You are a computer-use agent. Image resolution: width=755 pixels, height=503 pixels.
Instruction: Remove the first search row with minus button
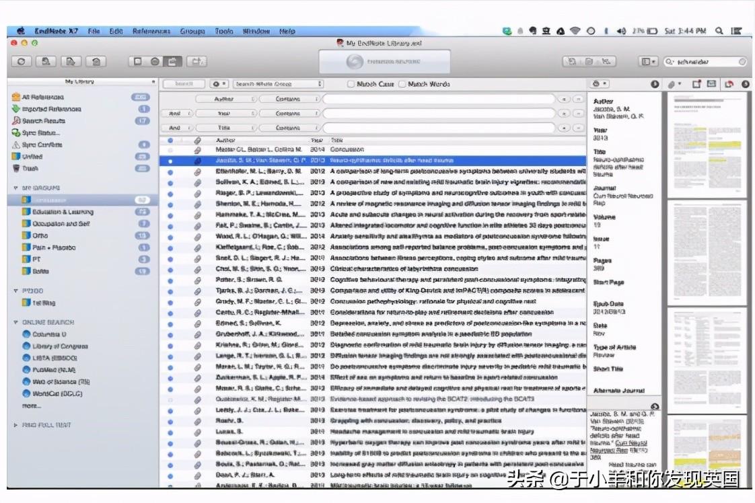[578, 99]
